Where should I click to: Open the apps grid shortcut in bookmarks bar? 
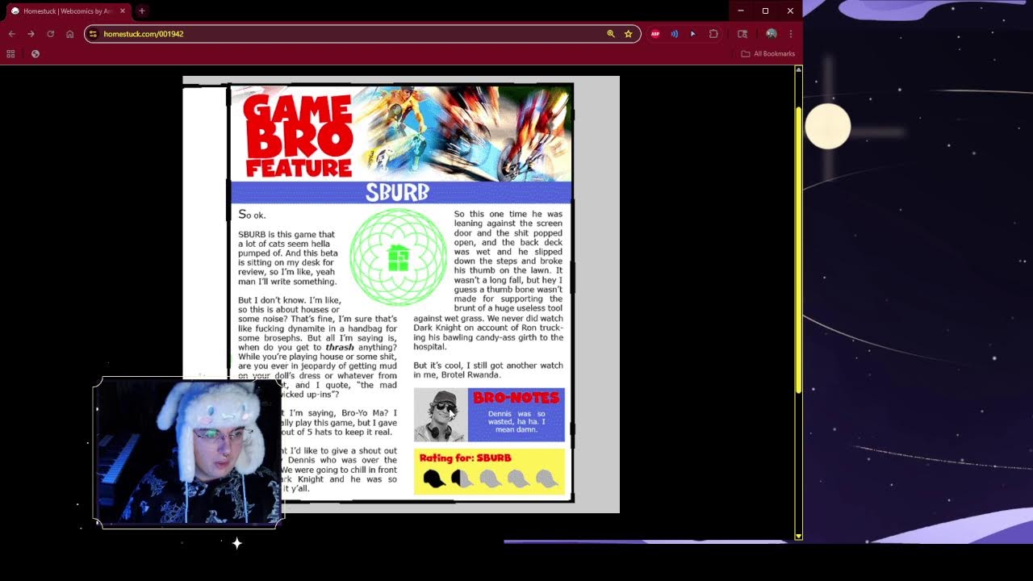click(x=10, y=54)
